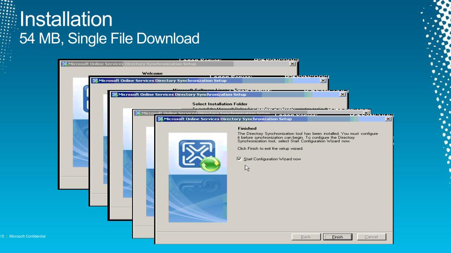The image size is (451, 253).
Task: Click 'Click Finish to exit the setup wizard' text
Action: (270, 148)
